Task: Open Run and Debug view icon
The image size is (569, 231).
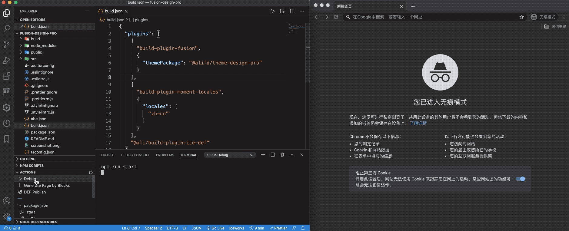Action: click(x=7, y=60)
